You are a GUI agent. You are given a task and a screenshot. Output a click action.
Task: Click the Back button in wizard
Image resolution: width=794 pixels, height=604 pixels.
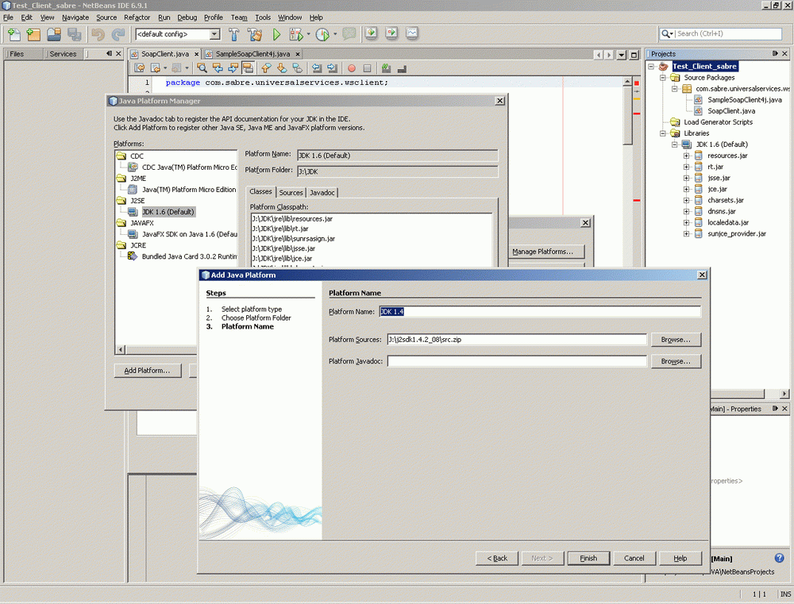tap(497, 558)
